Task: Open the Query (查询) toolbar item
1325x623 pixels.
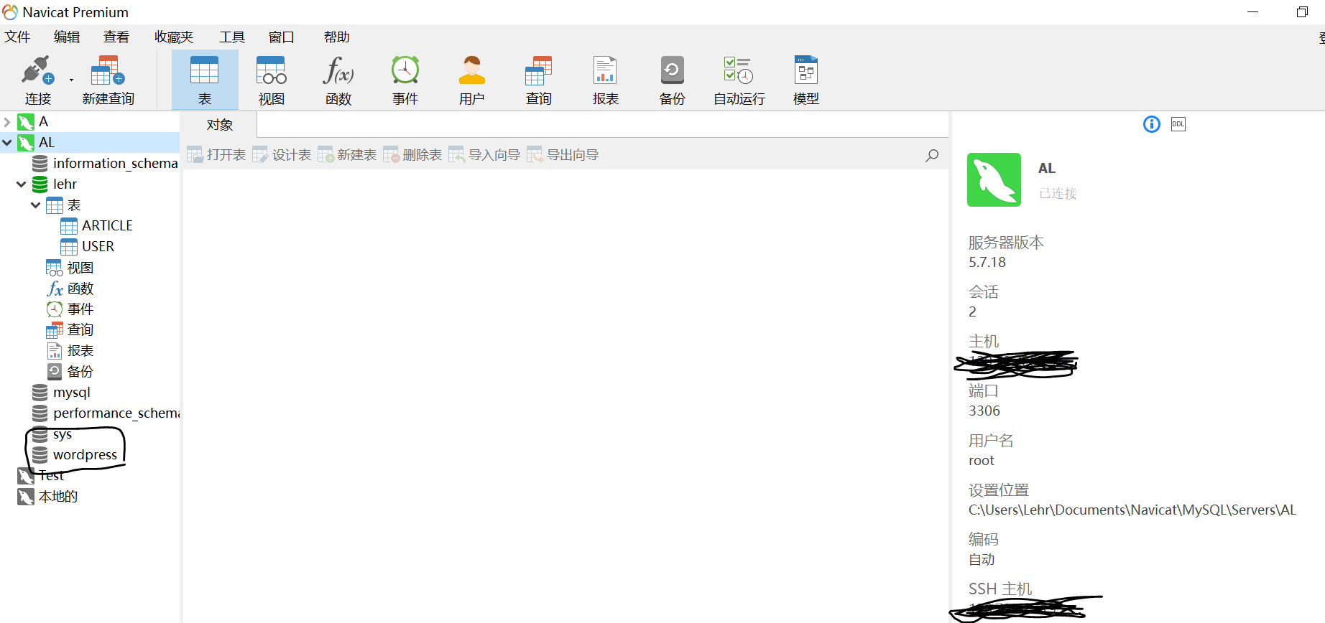Action: [x=539, y=80]
